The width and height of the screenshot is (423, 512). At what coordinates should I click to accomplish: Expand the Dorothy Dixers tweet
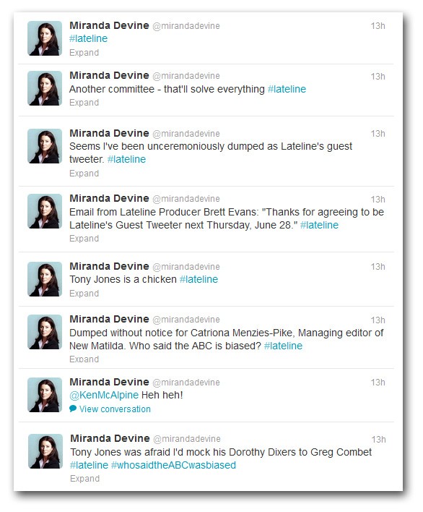point(84,479)
